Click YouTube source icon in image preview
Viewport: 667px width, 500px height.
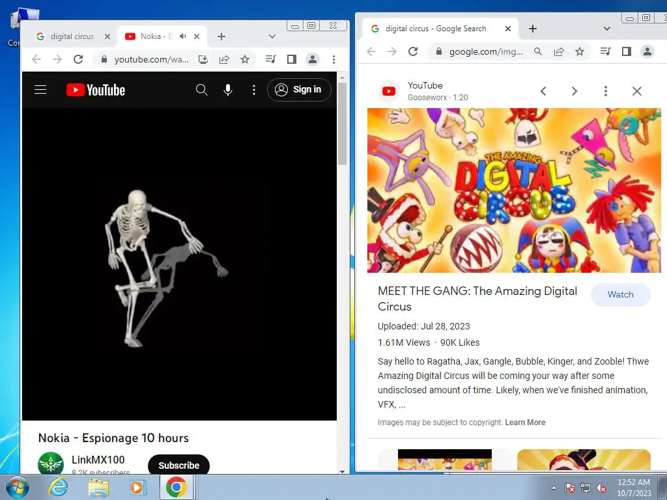click(x=389, y=91)
